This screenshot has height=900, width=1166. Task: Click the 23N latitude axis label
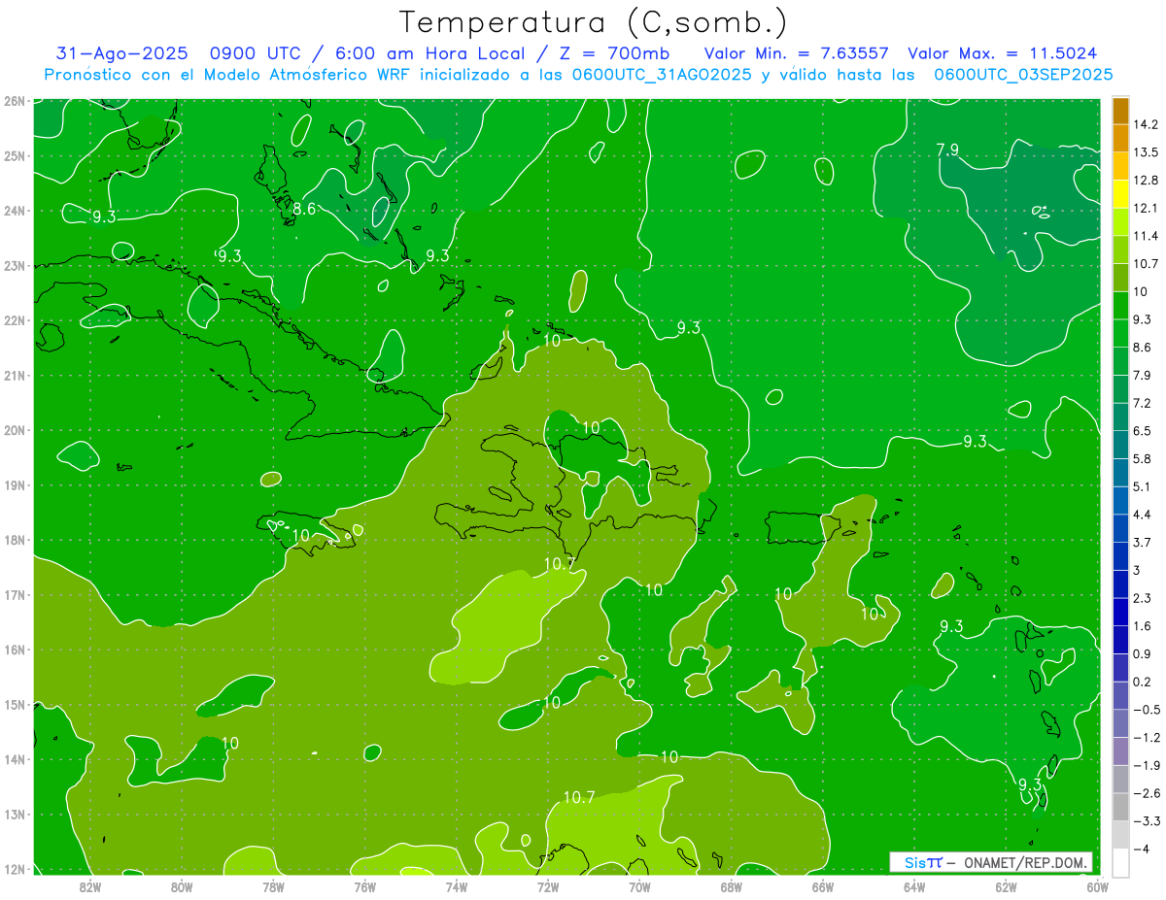coord(14,265)
